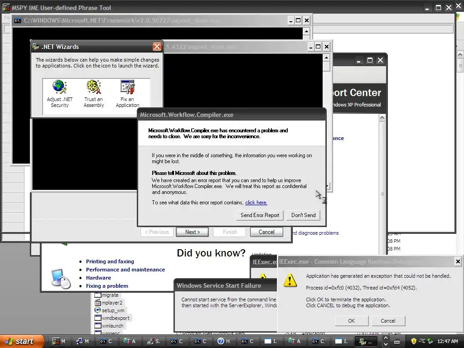Click the scrollbar thumb in the v1.1.4322 console
This screenshot has height=348, width=464.
coord(326,66)
